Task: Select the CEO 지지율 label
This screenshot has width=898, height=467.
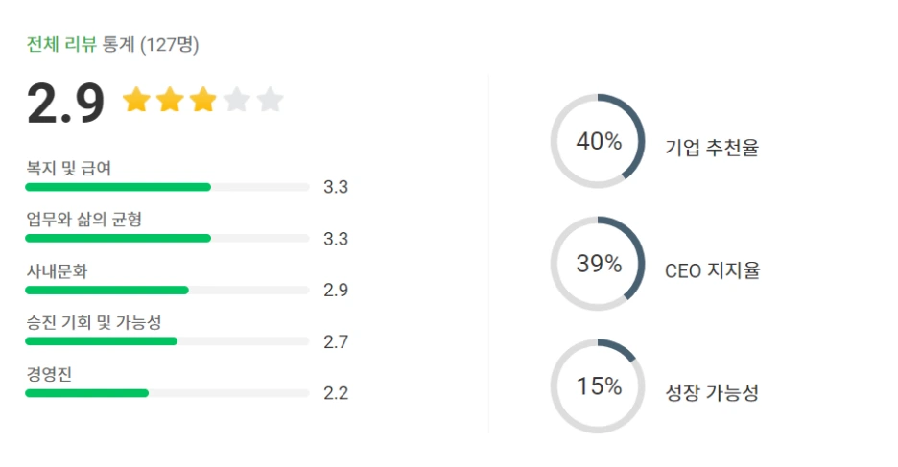Action: pos(713,270)
